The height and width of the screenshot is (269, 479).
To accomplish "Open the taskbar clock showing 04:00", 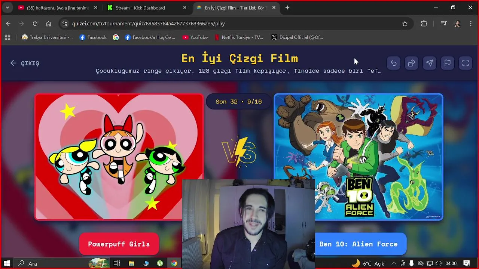I will [x=451, y=263].
